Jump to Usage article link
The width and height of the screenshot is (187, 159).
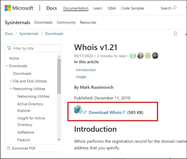tap(81, 77)
